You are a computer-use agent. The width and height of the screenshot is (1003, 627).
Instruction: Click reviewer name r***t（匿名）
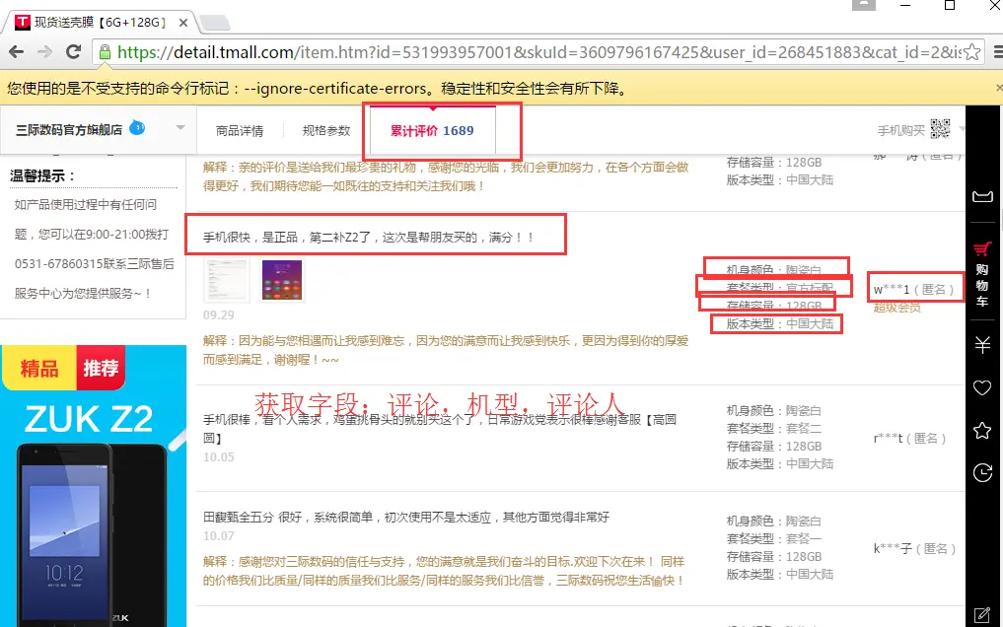tap(909, 439)
